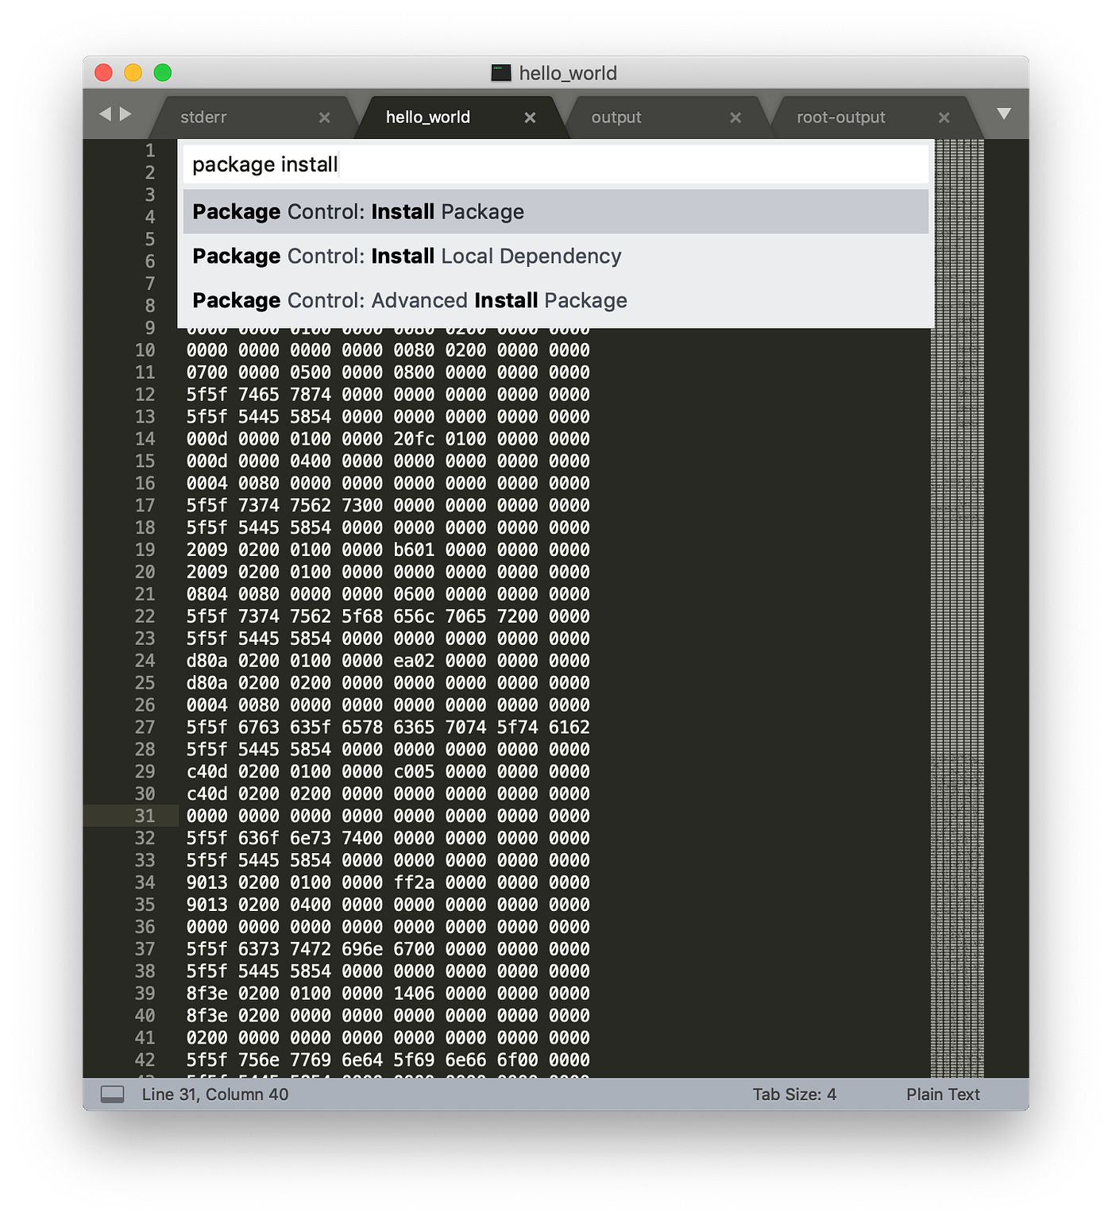Screen dimensions: 1112x1220
Task: Choose Package Control: Install Local Dependency
Action: (x=556, y=256)
